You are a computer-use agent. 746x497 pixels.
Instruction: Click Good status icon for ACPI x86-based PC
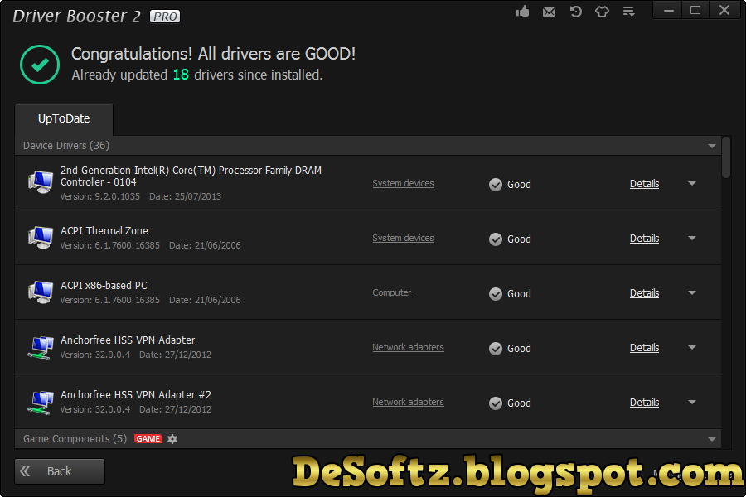496,294
